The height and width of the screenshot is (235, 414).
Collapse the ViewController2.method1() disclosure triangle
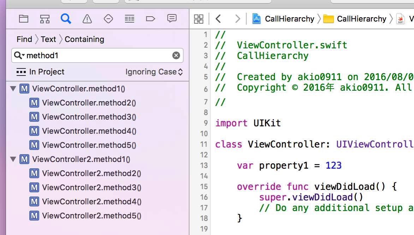pyautogui.click(x=13, y=159)
